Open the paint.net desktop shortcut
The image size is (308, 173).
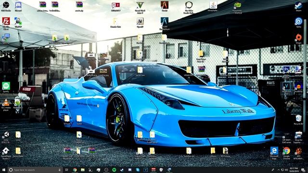[x=298, y=71]
